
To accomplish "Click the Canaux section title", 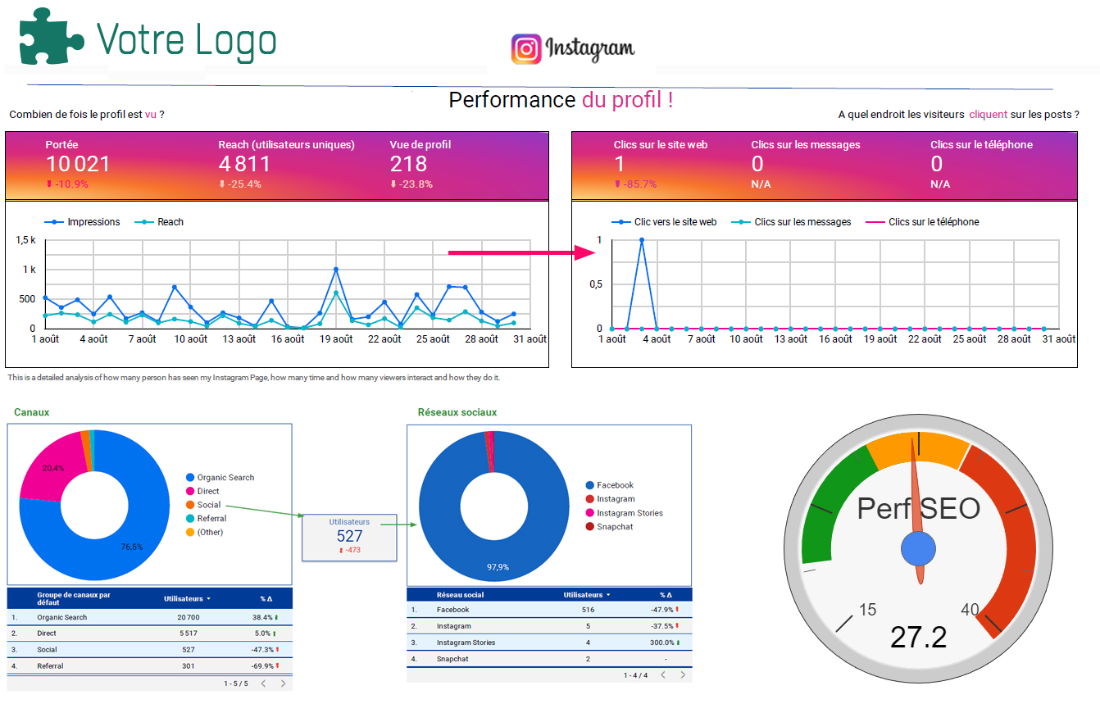I will 31,412.
